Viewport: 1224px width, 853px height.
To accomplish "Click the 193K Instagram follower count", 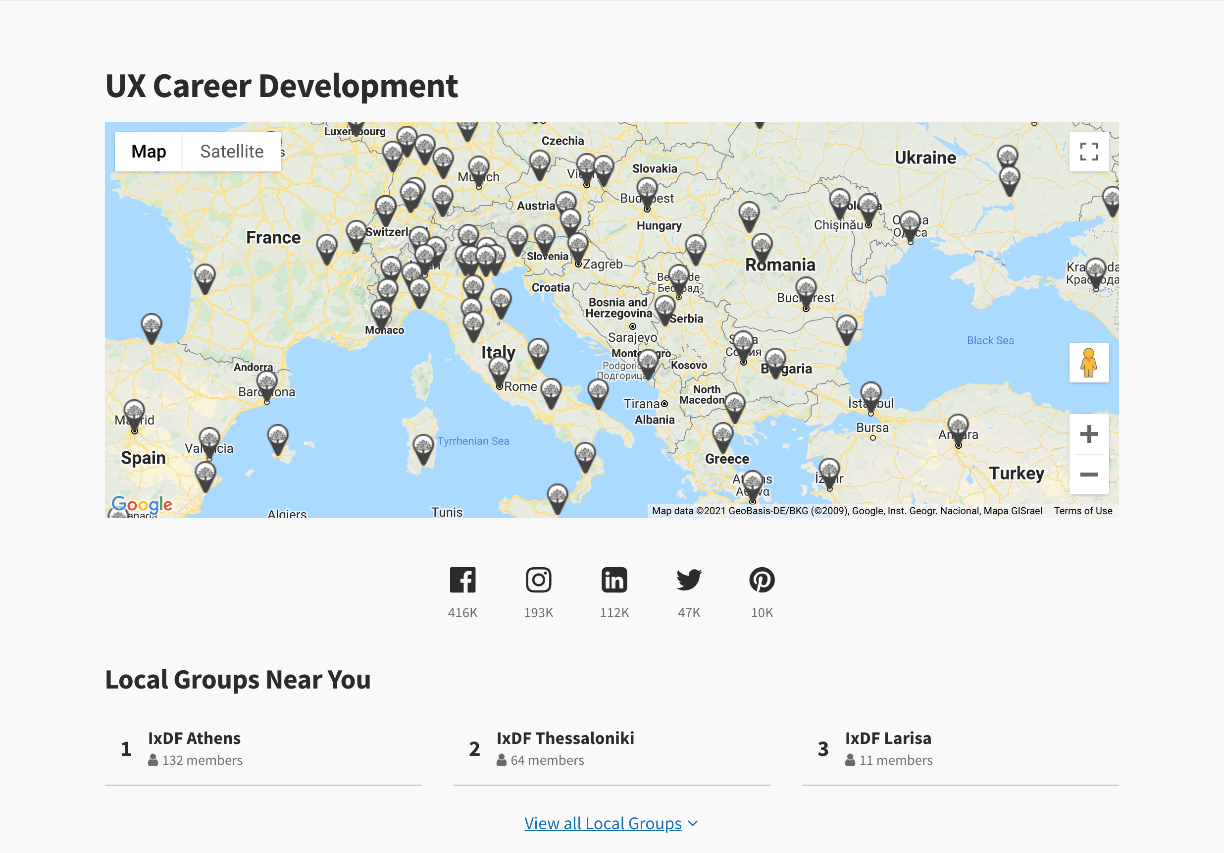I will click(x=538, y=612).
